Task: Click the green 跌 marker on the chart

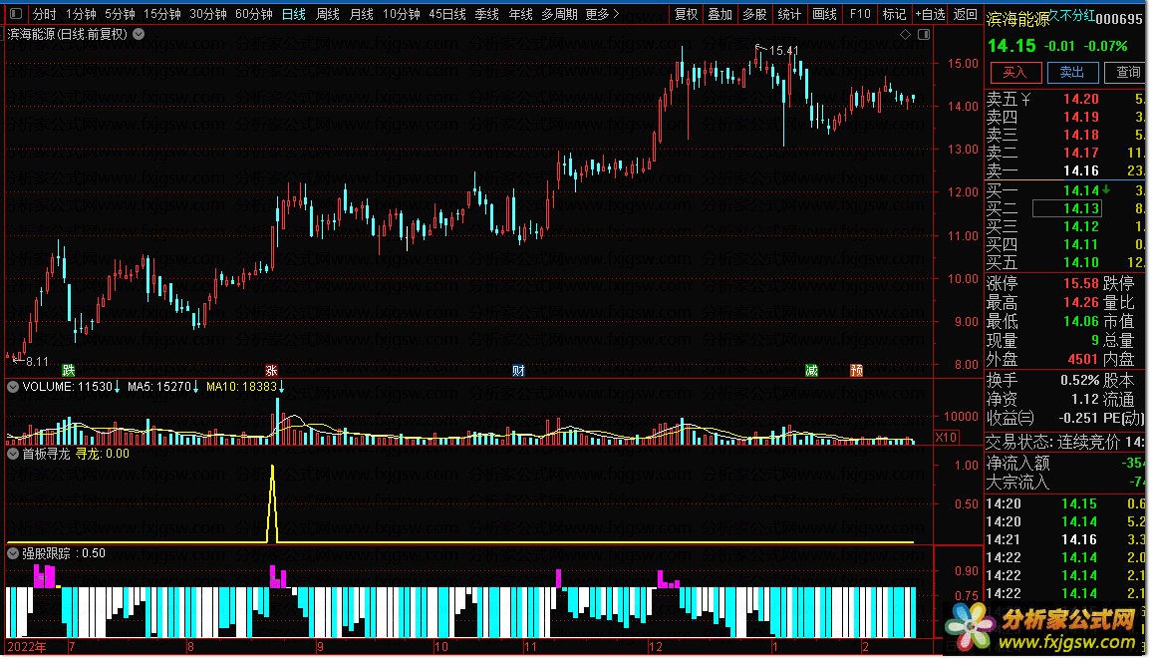Action: click(x=69, y=370)
